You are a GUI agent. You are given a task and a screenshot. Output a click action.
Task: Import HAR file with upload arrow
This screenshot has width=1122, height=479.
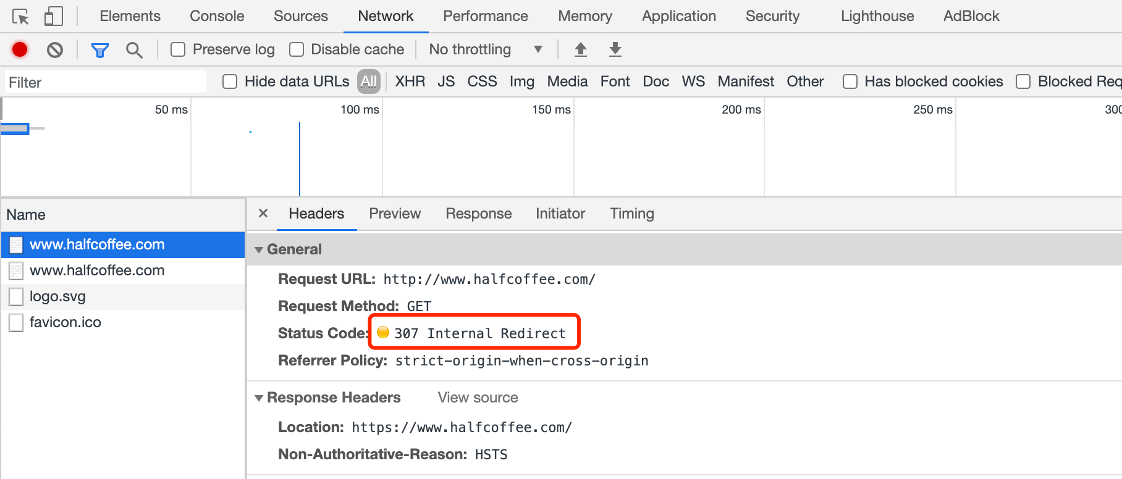tap(581, 49)
